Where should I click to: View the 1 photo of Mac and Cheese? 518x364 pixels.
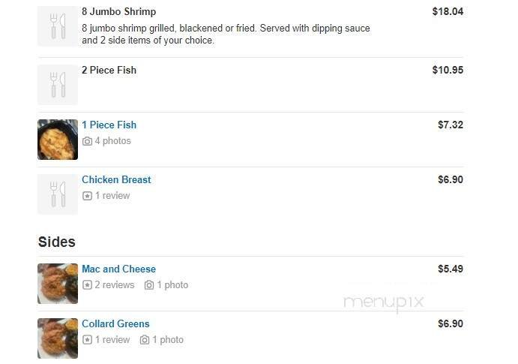point(172,285)
